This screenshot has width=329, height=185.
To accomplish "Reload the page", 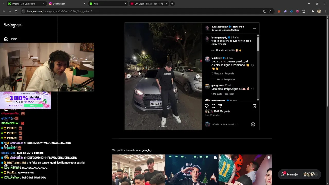I will (16, 11).
